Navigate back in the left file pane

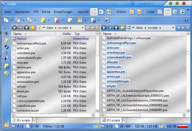click(15, 28)
